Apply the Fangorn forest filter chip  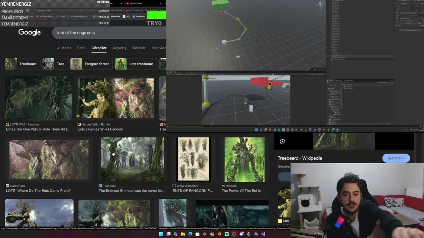pyautogui.click(x=91, y=64)
